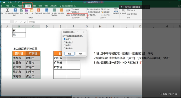The image size is (181, 98).
Task: Close the Create Names dialog with X
Action: 84,32
